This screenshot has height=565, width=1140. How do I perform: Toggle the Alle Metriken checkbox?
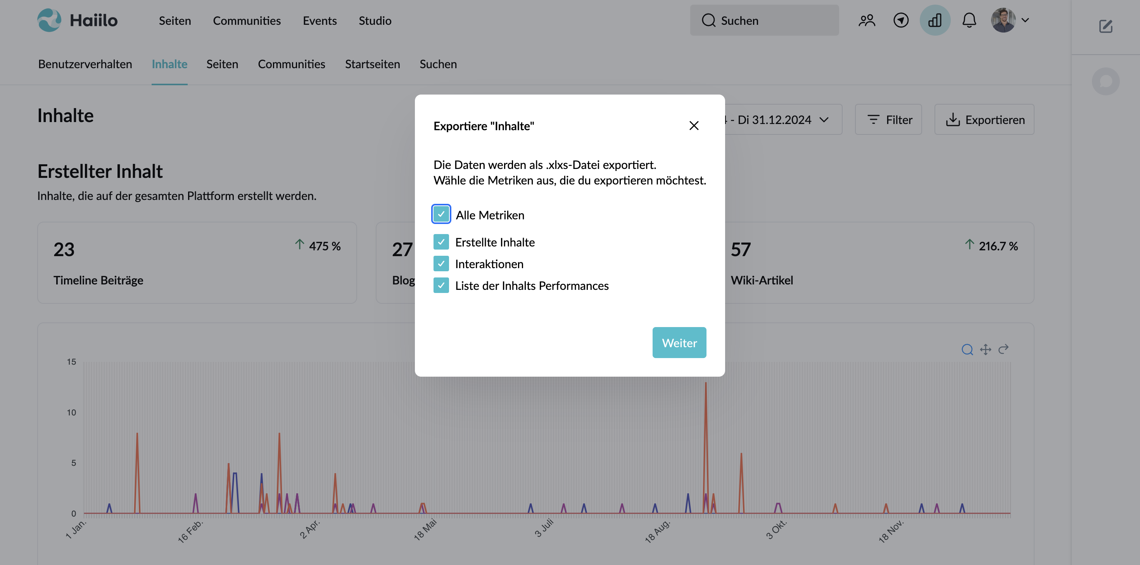click(x=441, y=214)
